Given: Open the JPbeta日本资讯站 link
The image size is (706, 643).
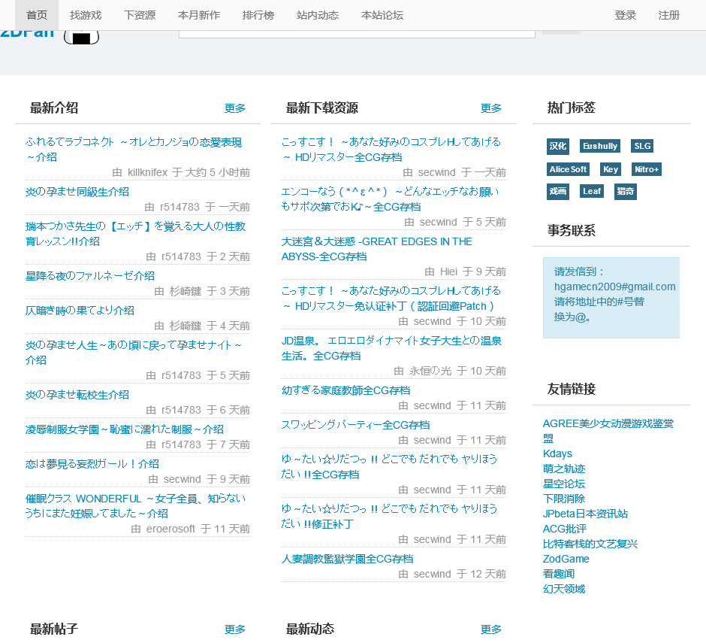Looking at the screenshot, I should pos(585,514).
